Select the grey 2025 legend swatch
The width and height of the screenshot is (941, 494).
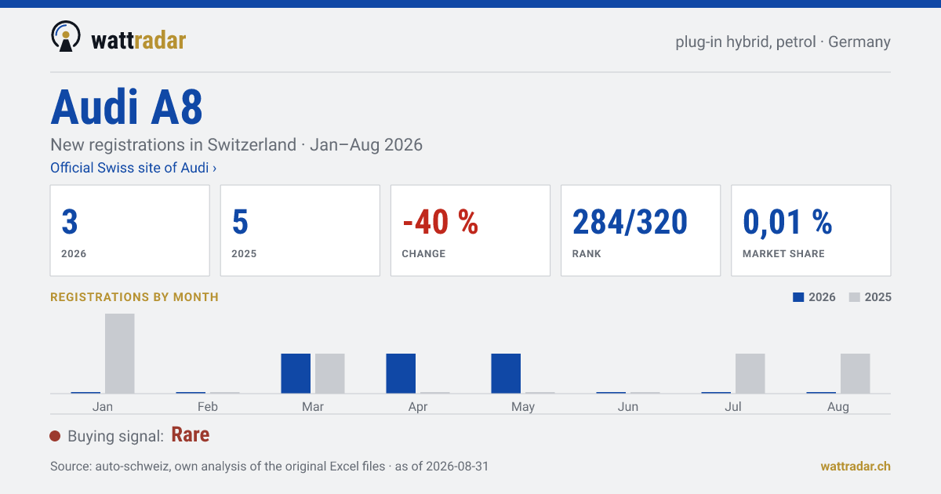[x=855, y=297]
